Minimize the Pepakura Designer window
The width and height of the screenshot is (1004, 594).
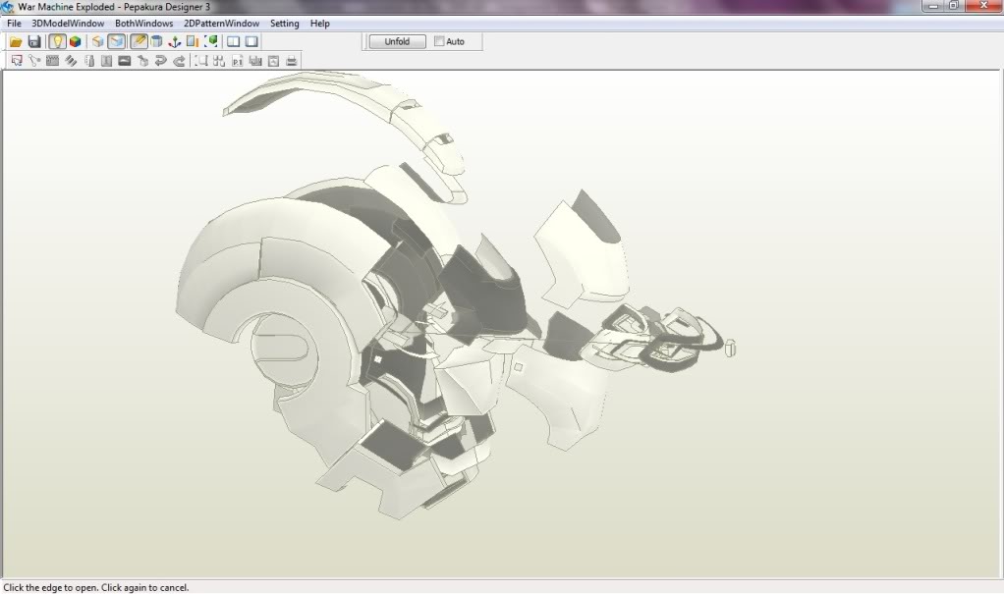933,6
